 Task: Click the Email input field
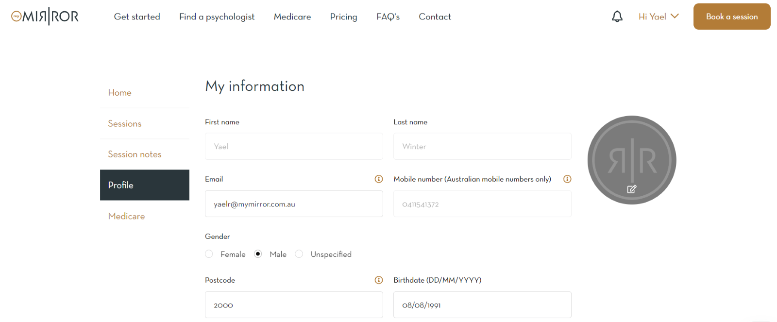pyautogui.click(x=294, y=204)
